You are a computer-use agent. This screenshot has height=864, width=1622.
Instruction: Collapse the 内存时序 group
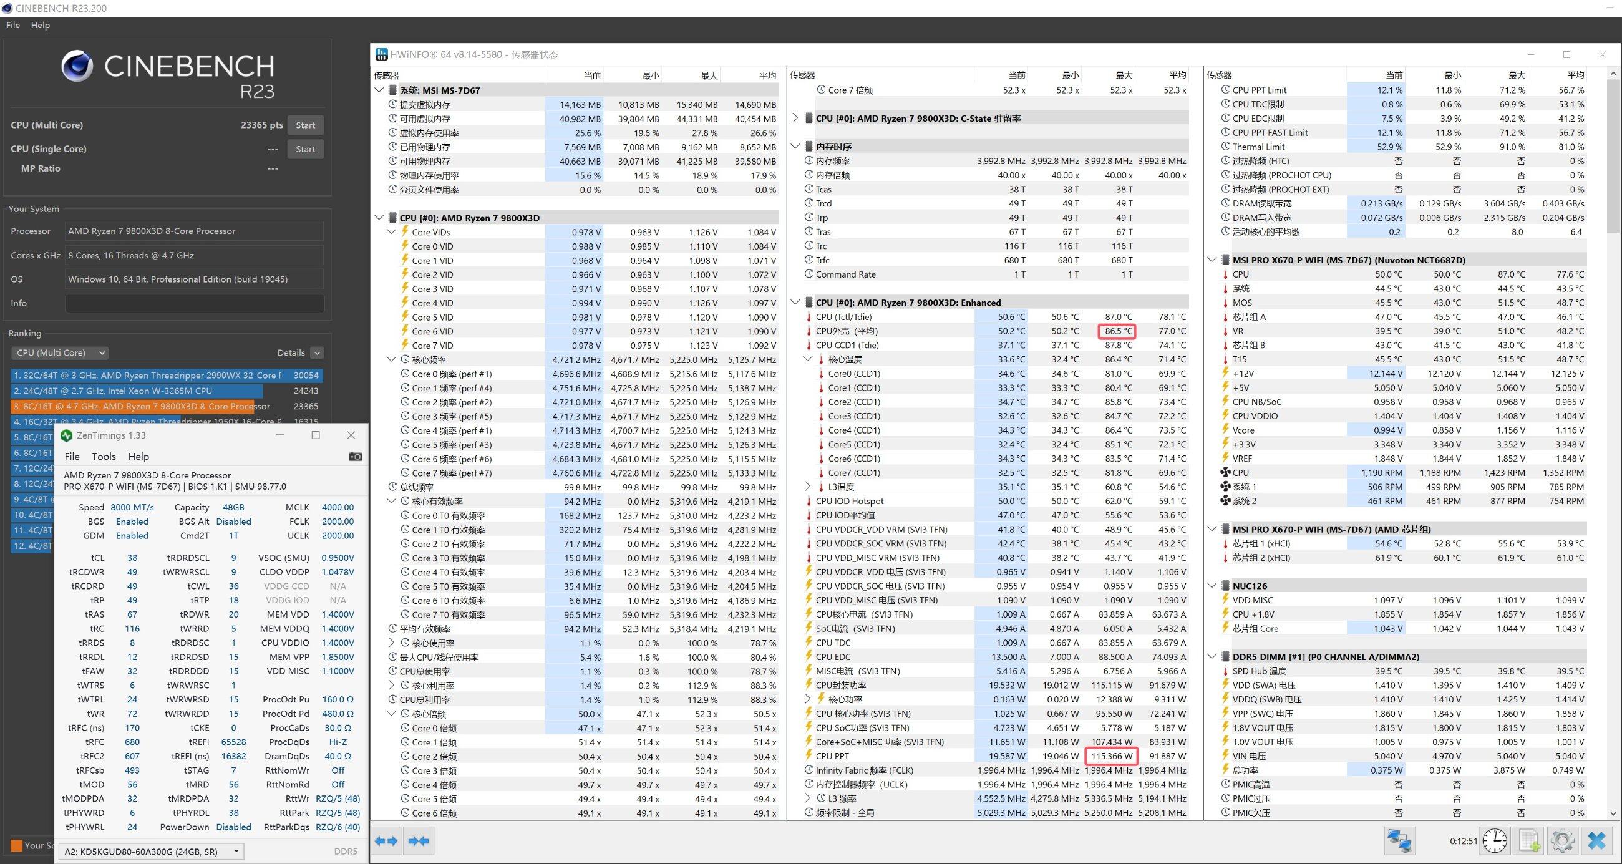pos(795,147)
